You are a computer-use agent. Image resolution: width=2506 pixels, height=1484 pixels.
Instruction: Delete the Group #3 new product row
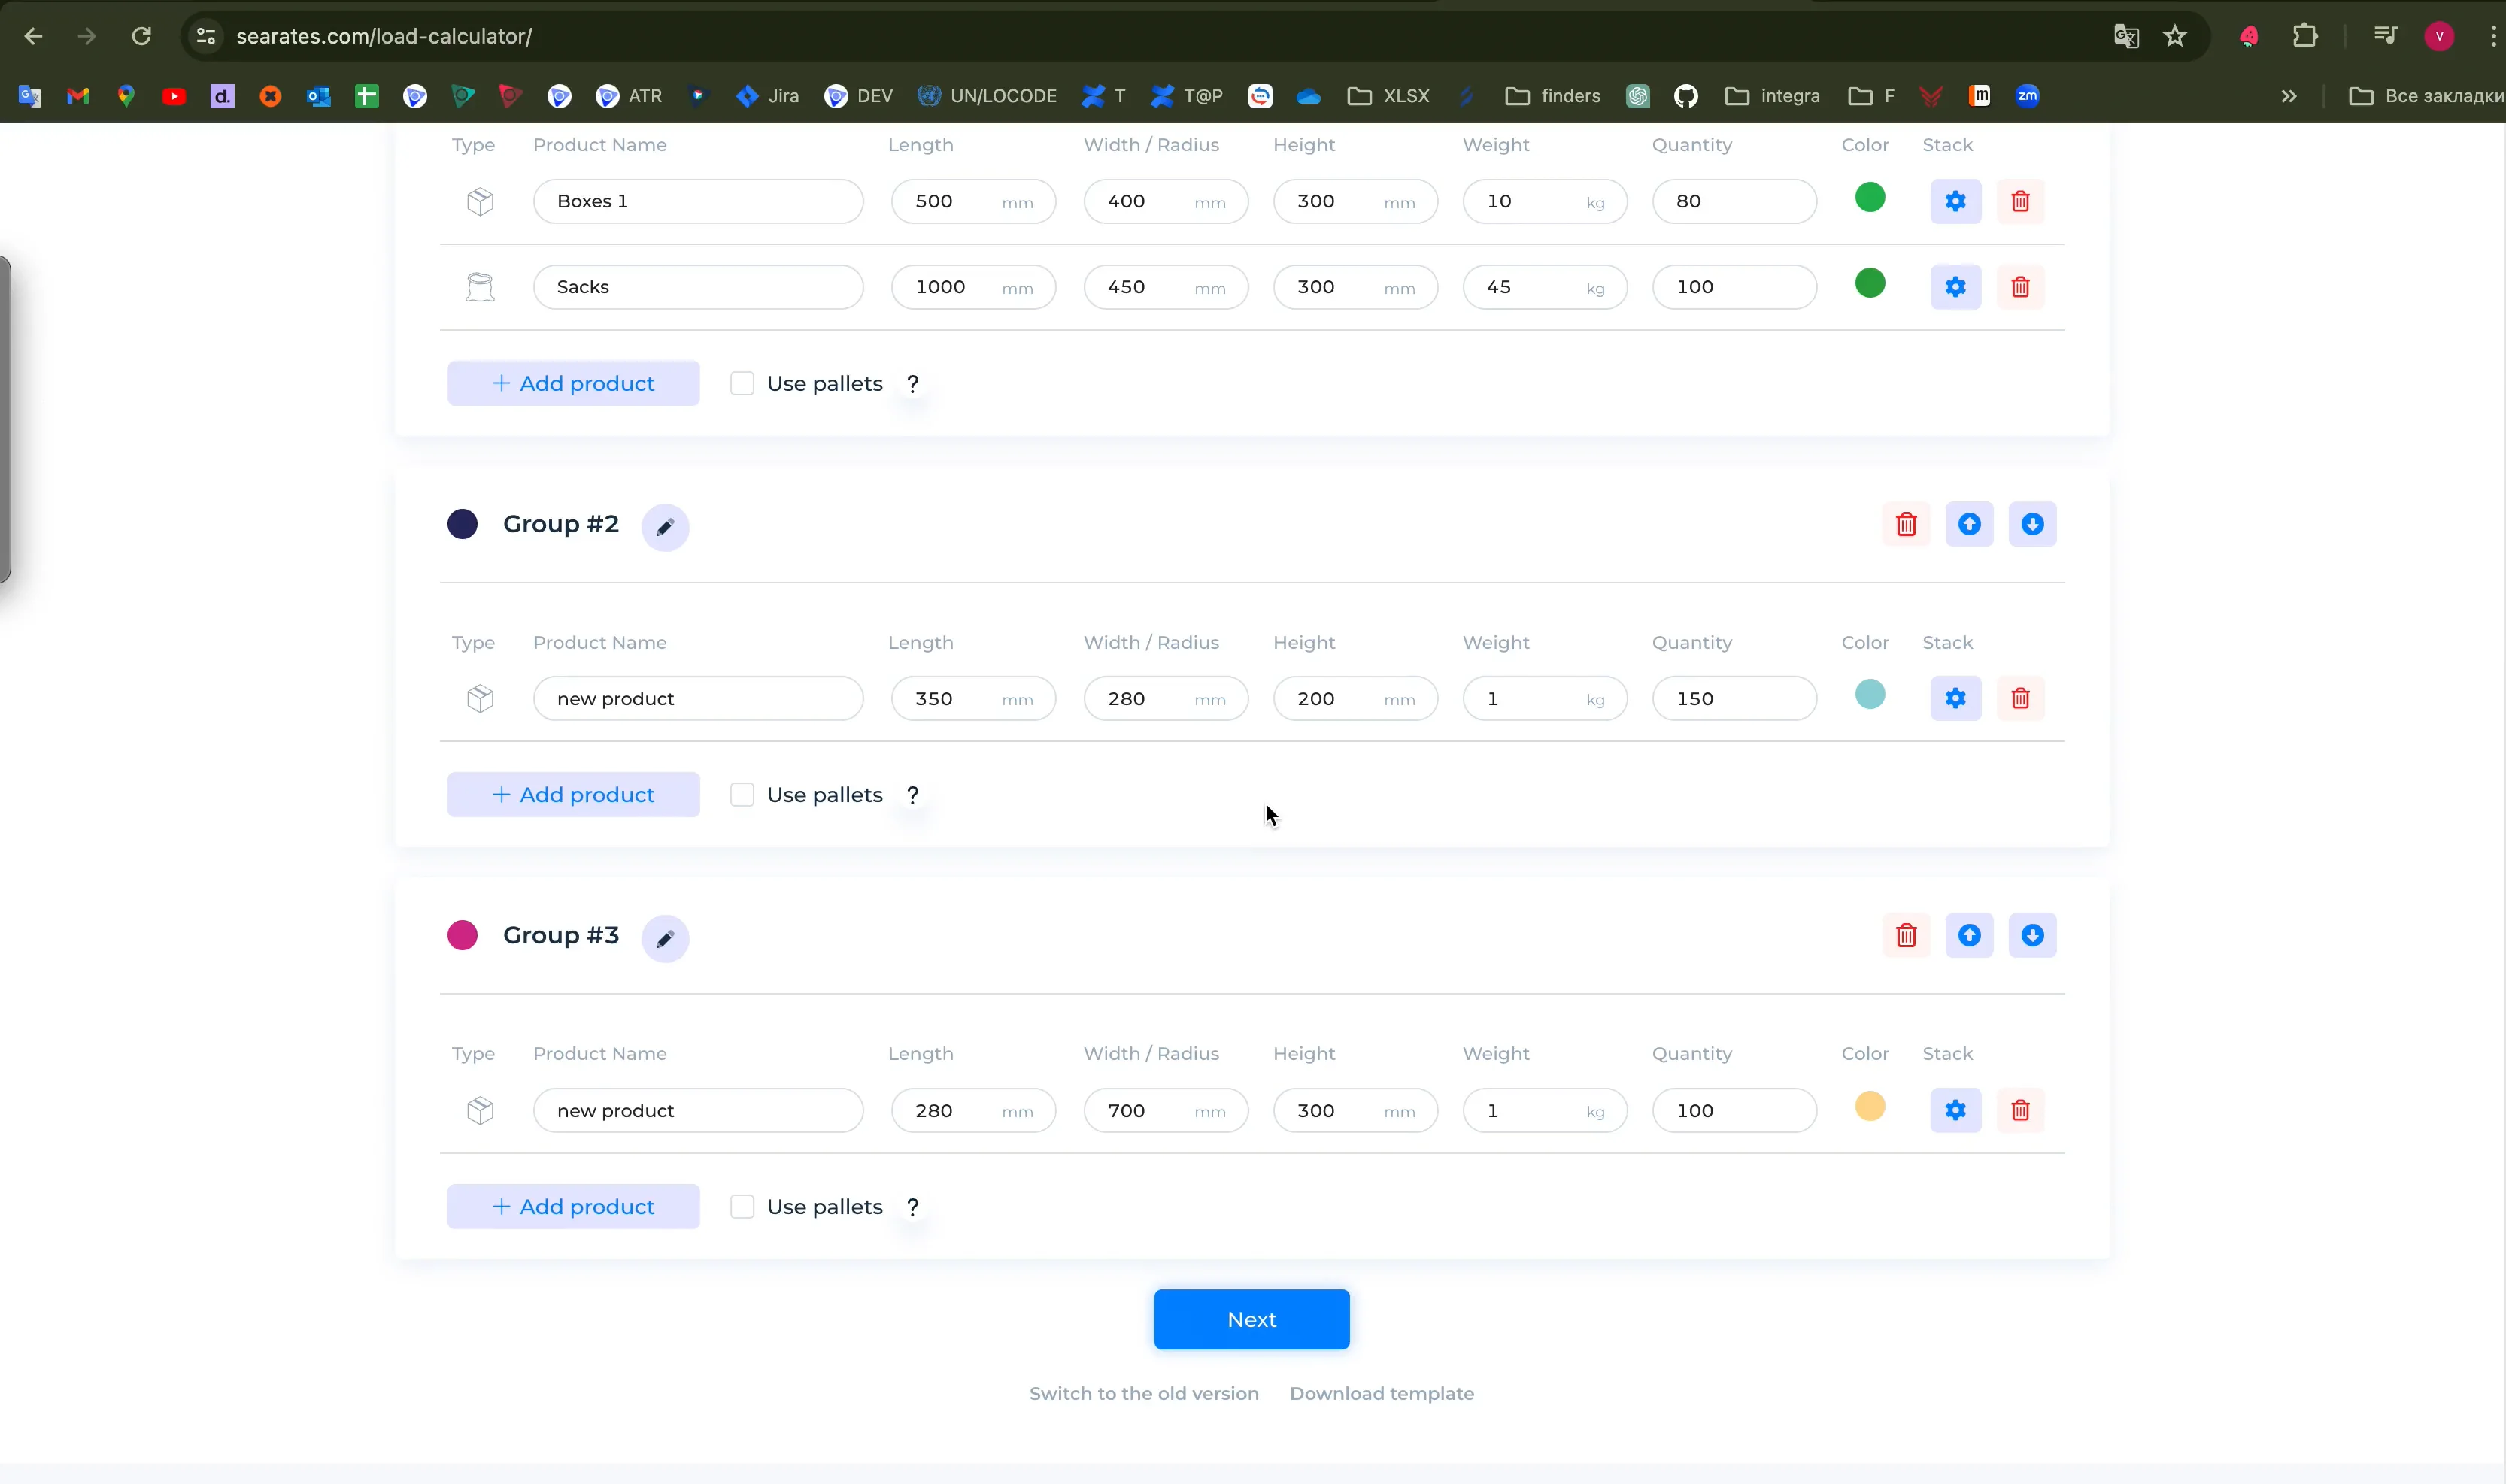click(2020, 1110)
